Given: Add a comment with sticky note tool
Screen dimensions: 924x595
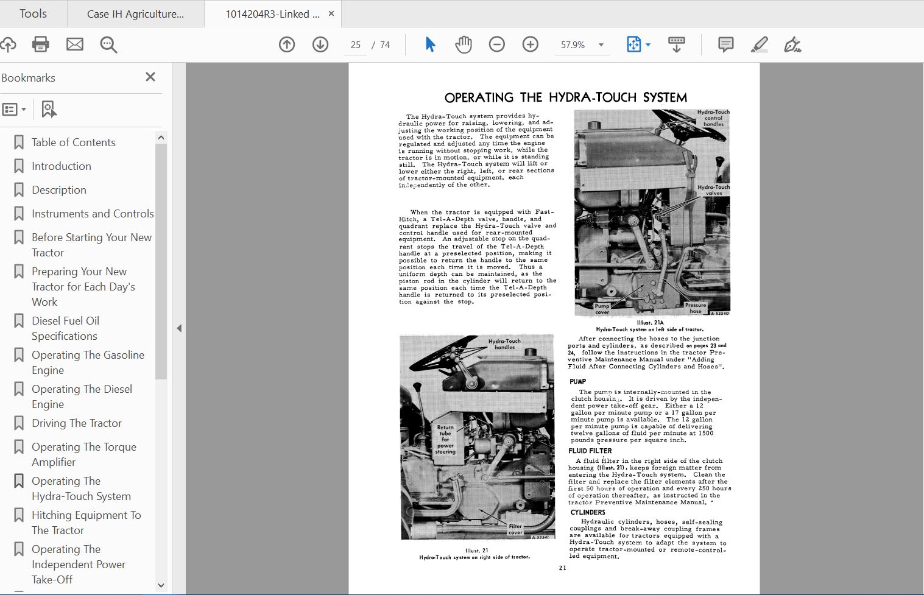Looking at the screenshot, I should pyautogui.click(x=725, y=44).
